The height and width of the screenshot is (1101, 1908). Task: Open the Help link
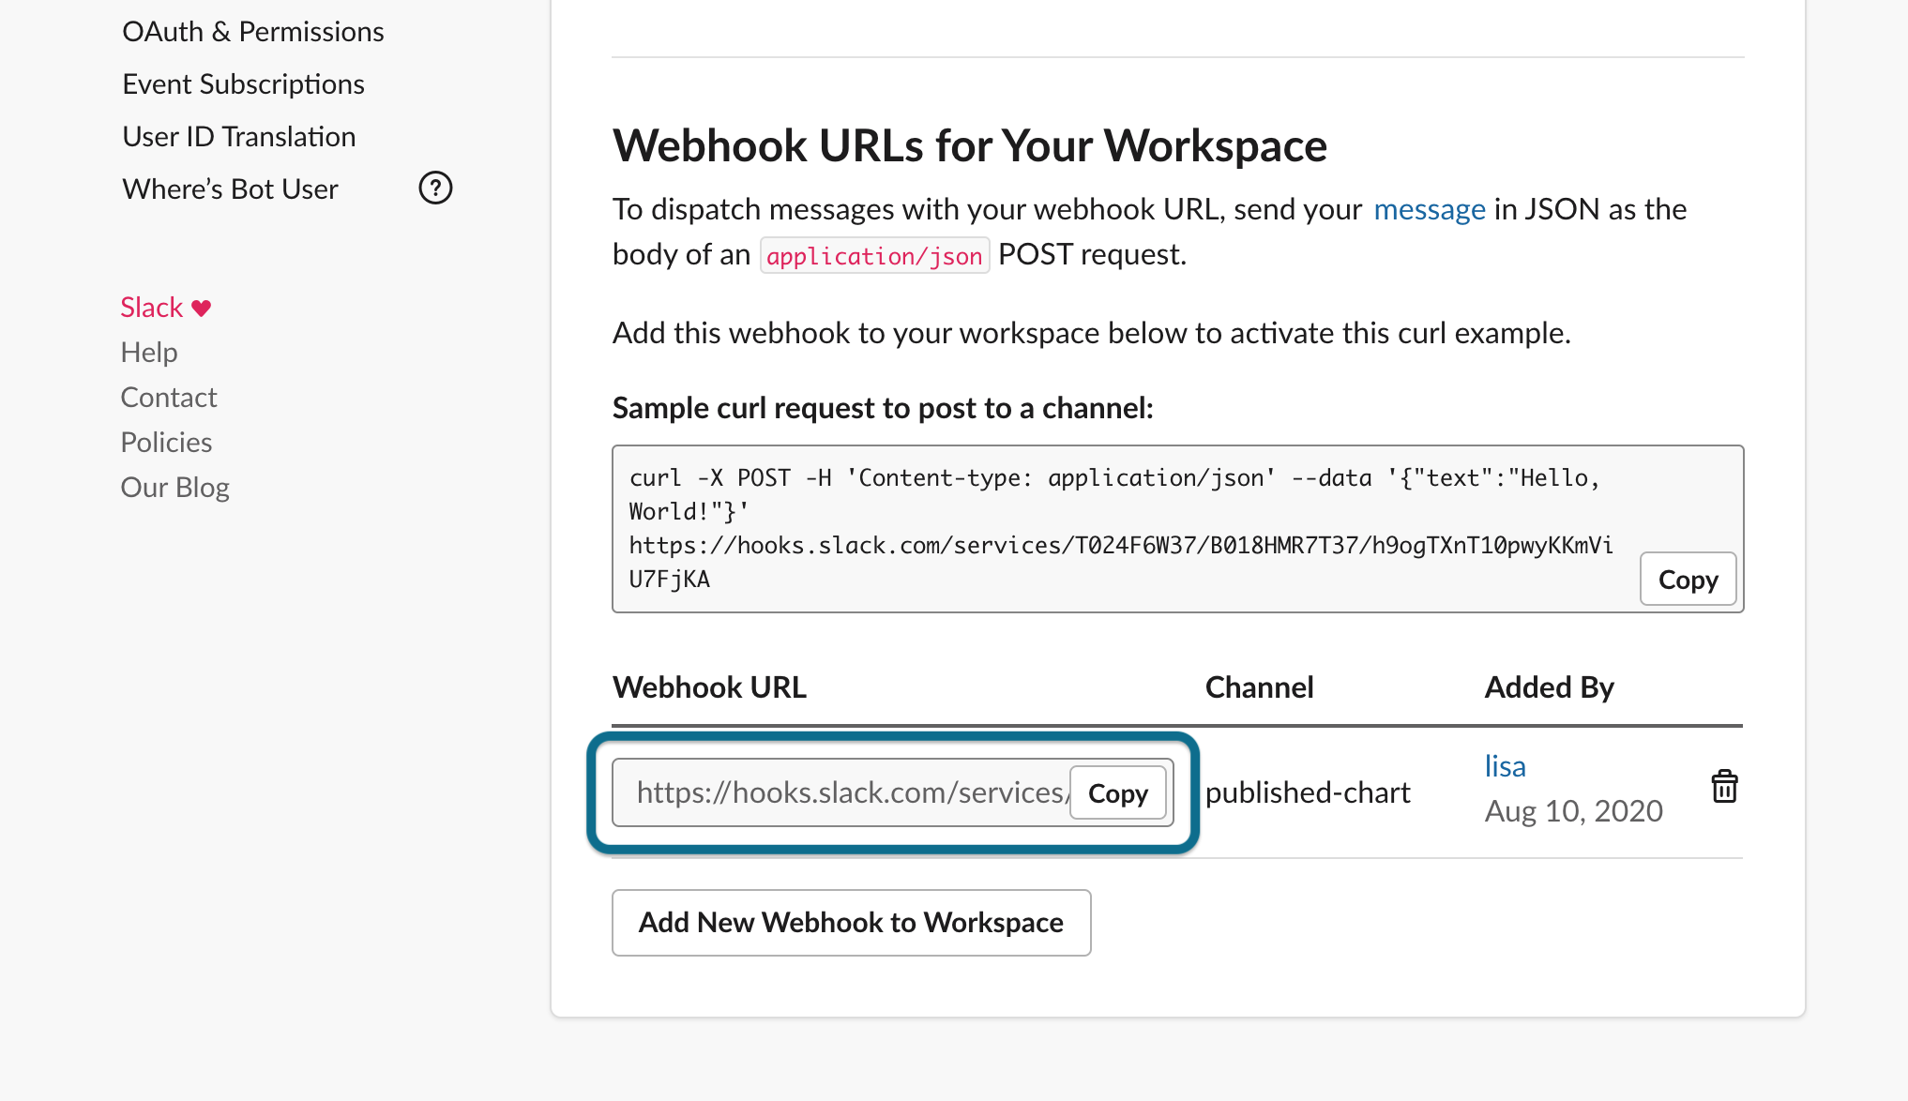149,353
